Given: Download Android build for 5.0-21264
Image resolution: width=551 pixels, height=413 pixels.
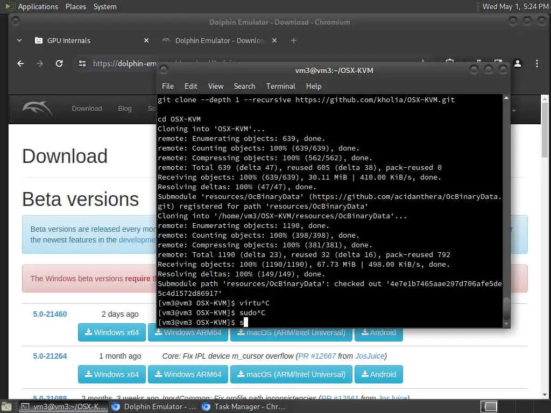Looking at the screenshot, I should tap(379, 374).
